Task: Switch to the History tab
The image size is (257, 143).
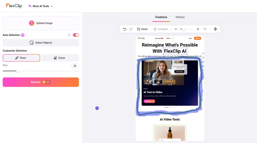Action: coord(180,17)
